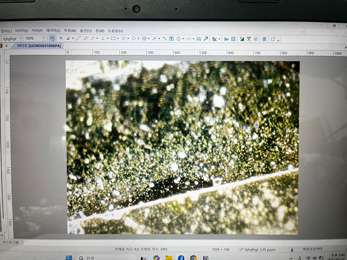Select the angle measurement tool
Viewport: 347px width, 260px height.
click(x=68, y=39)
